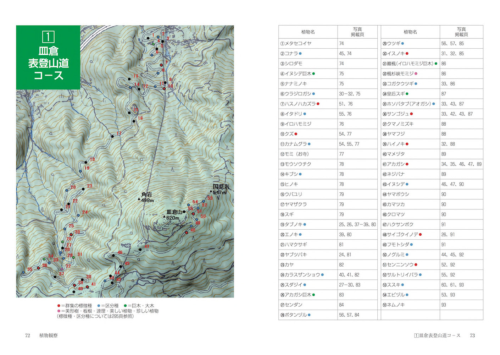Select the row ⑫モミ（お寺）

[328, 154]
